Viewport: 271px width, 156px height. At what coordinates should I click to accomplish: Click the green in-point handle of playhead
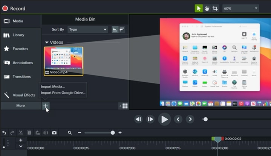pyautogui.click(x=213, y=139)
